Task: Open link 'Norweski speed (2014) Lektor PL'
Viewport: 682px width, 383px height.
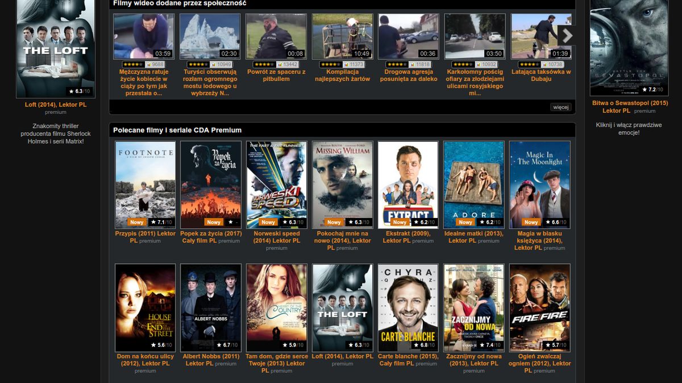Action: click(x=277, y=237)
